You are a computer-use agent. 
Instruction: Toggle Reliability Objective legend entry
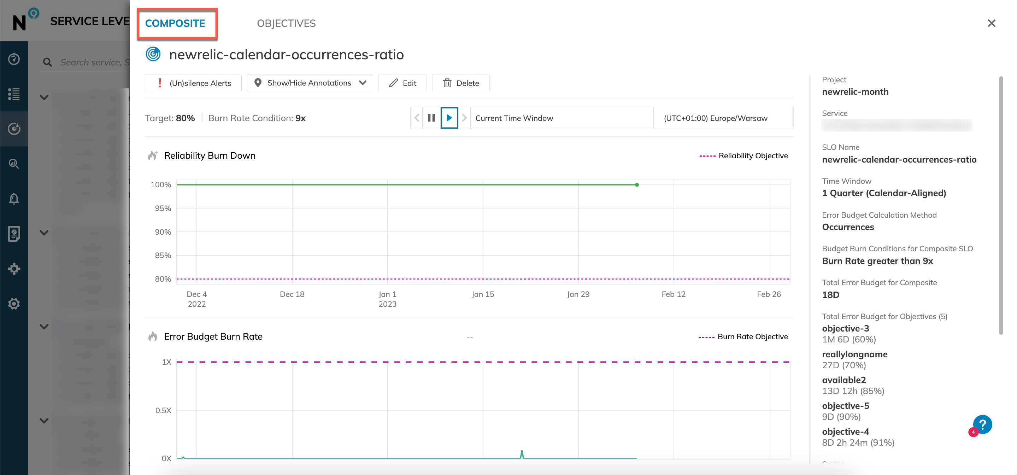(743, 156)
